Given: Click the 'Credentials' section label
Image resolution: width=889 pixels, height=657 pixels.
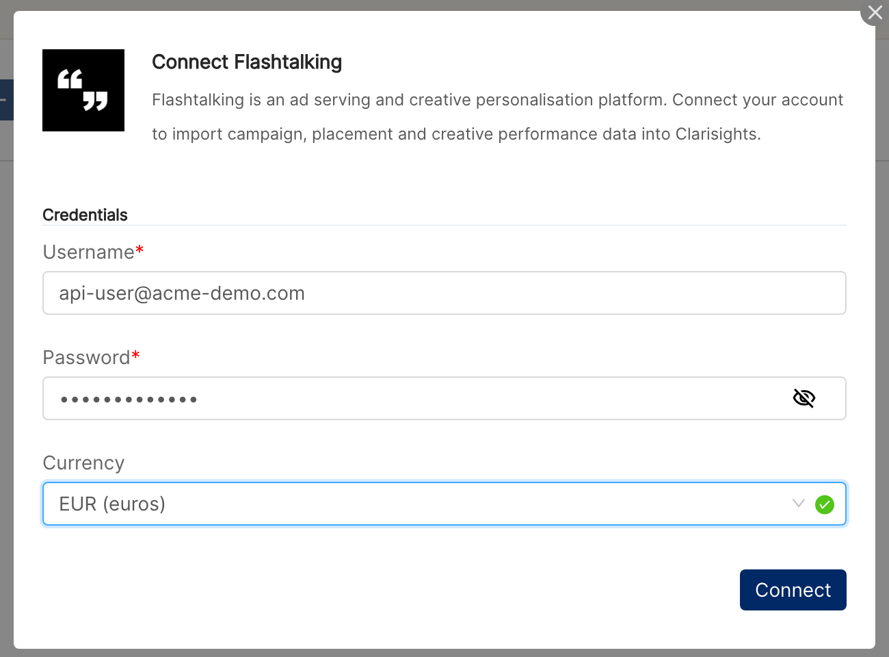Looking at the screenshot, I should tap(85, 215).
